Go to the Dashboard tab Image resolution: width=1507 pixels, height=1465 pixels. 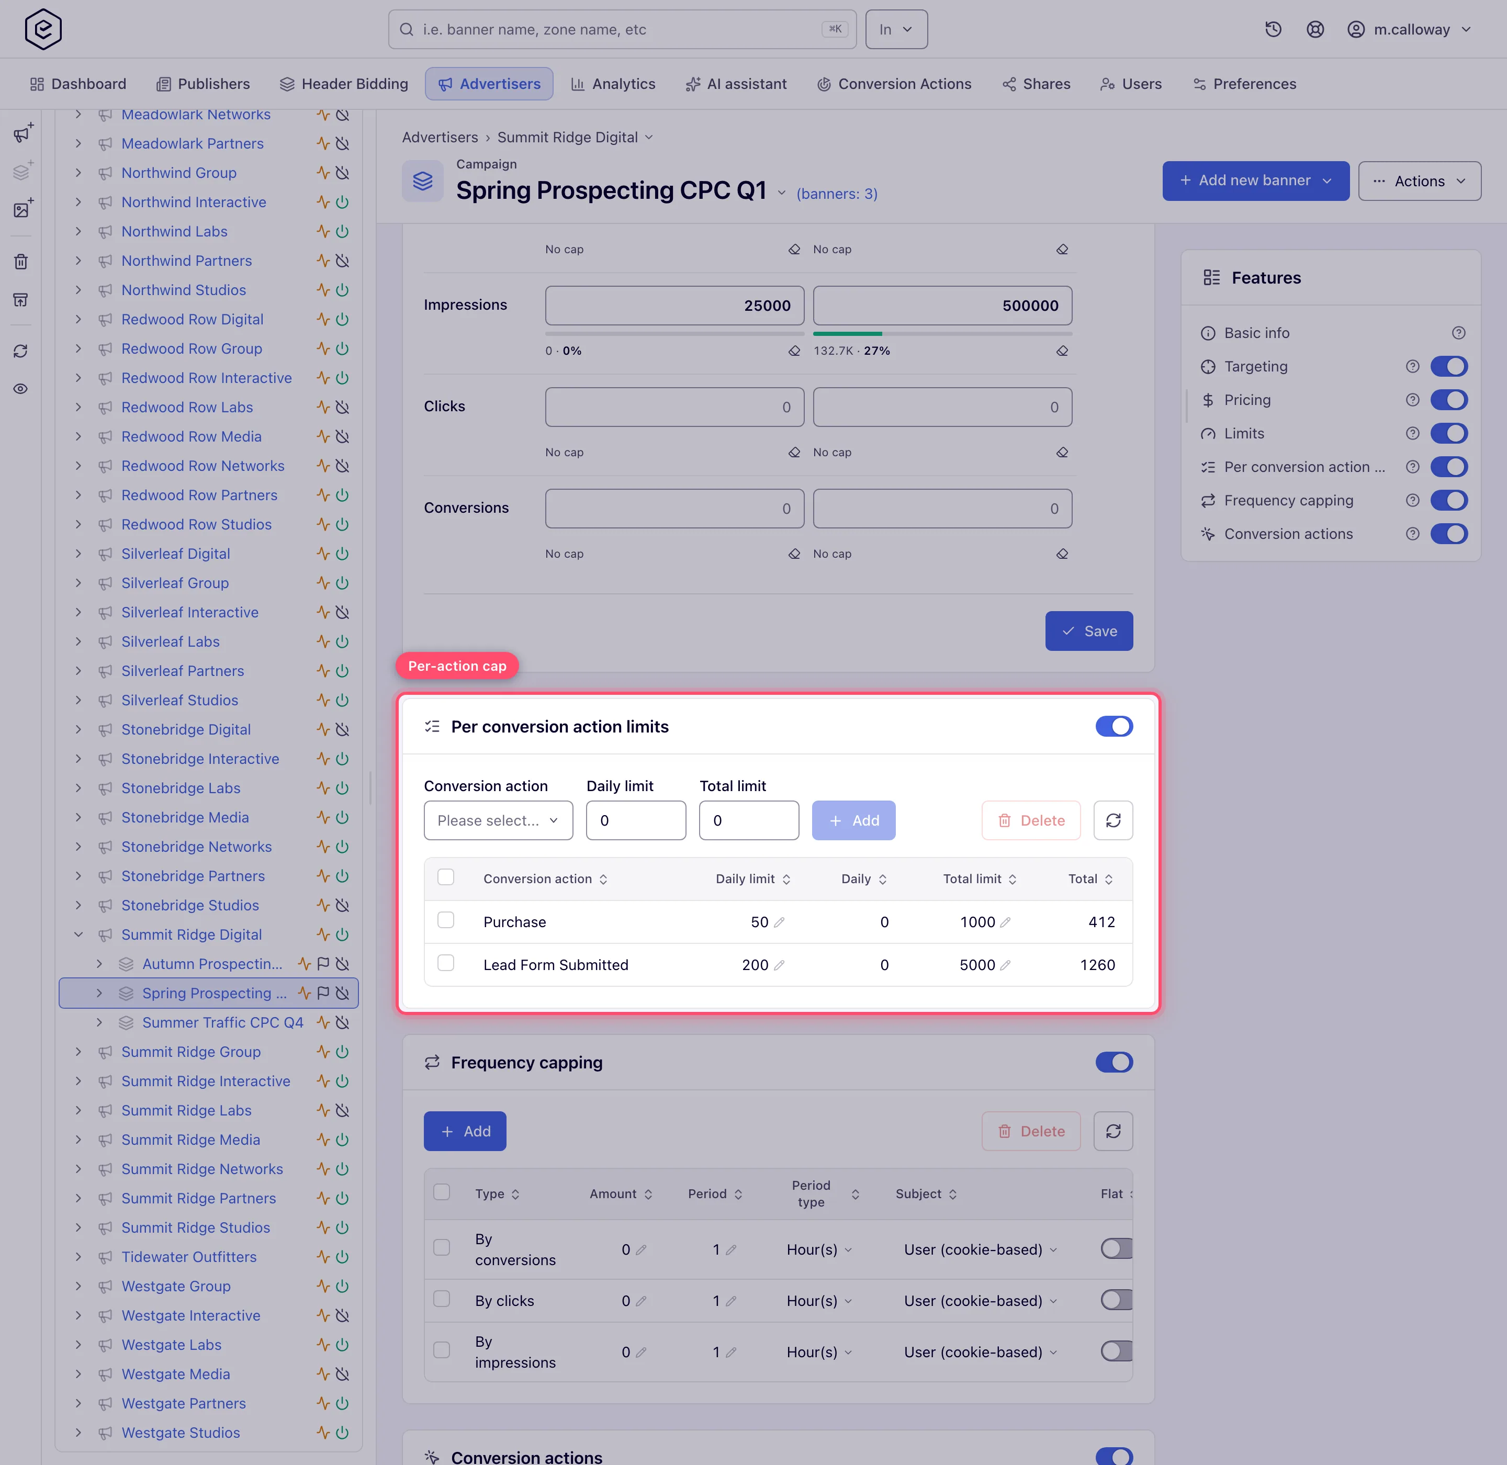pos(78,84)
